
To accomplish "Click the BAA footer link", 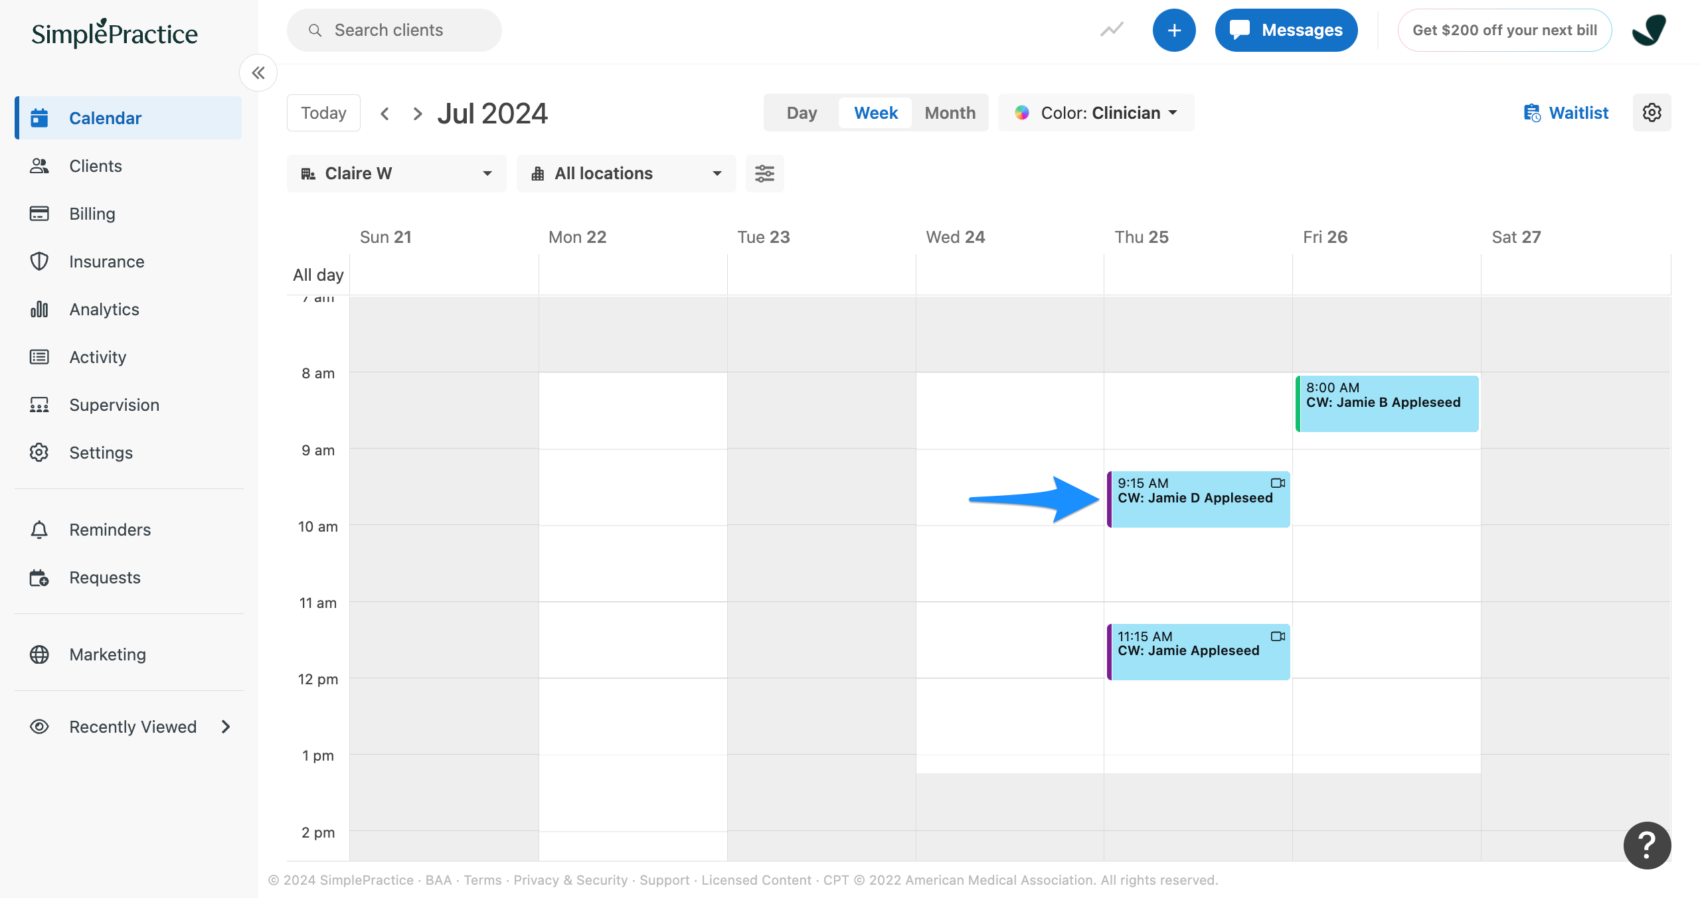I will [x=438, y=879].
